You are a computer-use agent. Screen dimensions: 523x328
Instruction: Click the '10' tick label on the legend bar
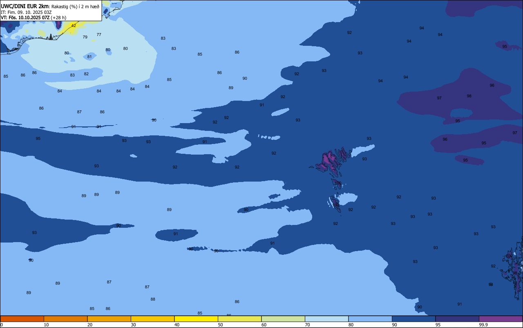point(46,325)
